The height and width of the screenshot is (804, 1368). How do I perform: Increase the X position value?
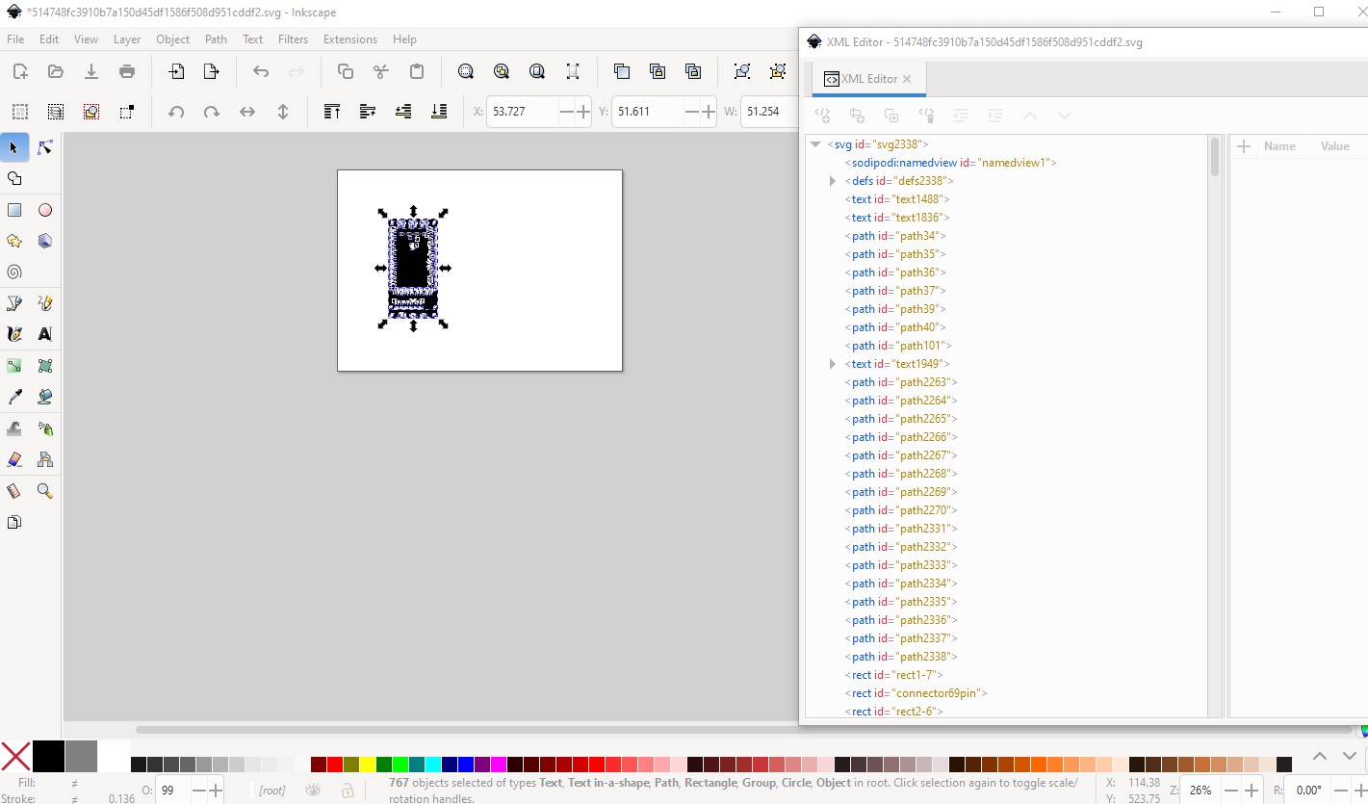(582, 112)
